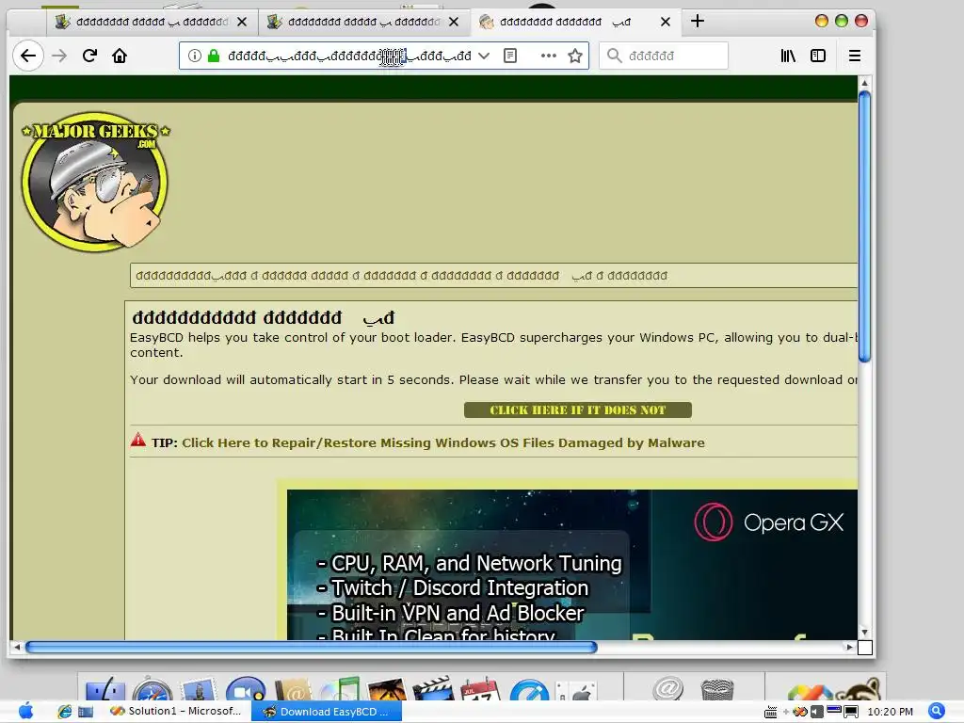Image resolution: width=964 pixels, height=723 pixels.
Task: Click the keyboard icon in system tray
Action: coord(770,713)
